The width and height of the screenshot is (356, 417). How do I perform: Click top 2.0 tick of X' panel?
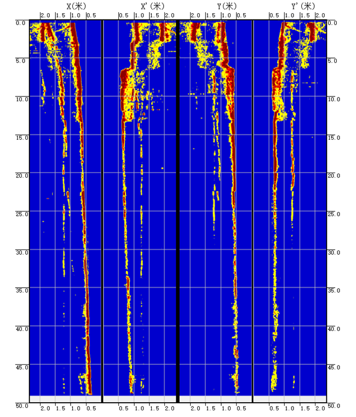[170, 15]
